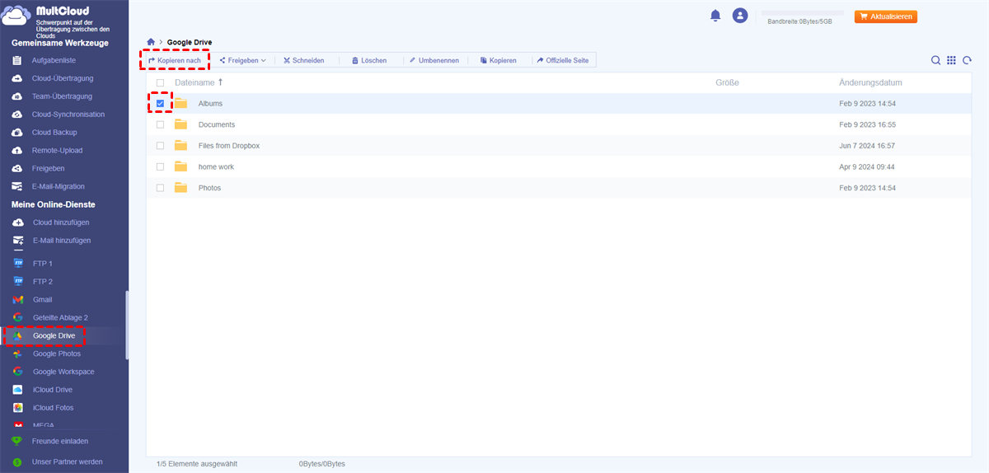Click the Aufgabenliste sidebar icon

[x=16, y=60]
